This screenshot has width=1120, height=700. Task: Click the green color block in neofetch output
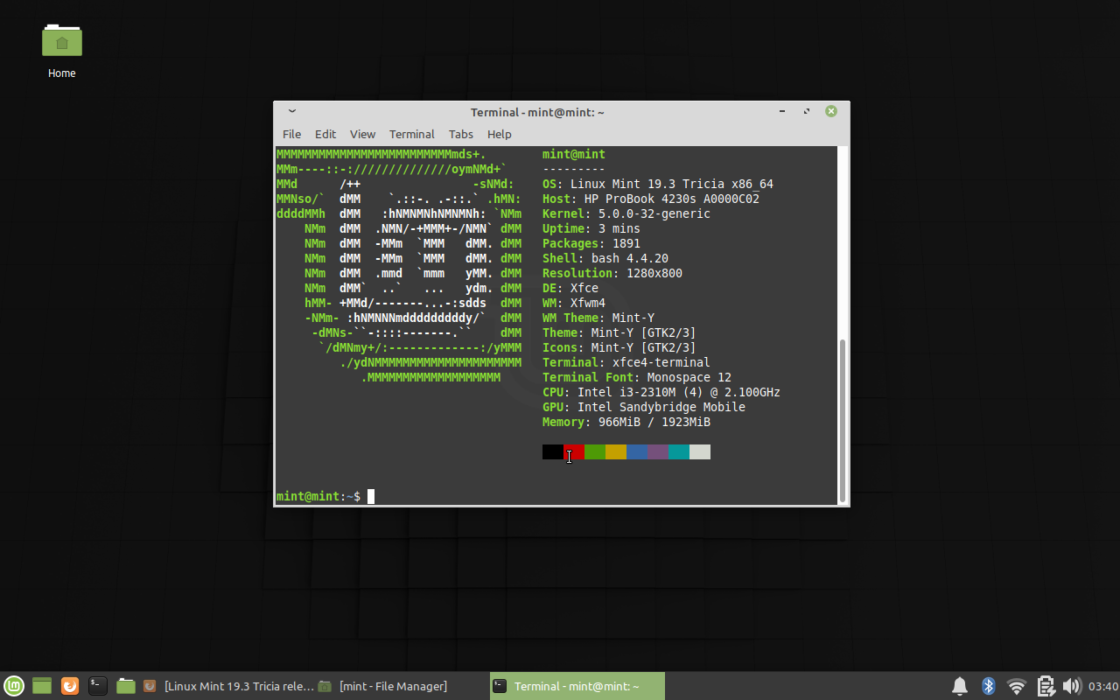(595, 451)
